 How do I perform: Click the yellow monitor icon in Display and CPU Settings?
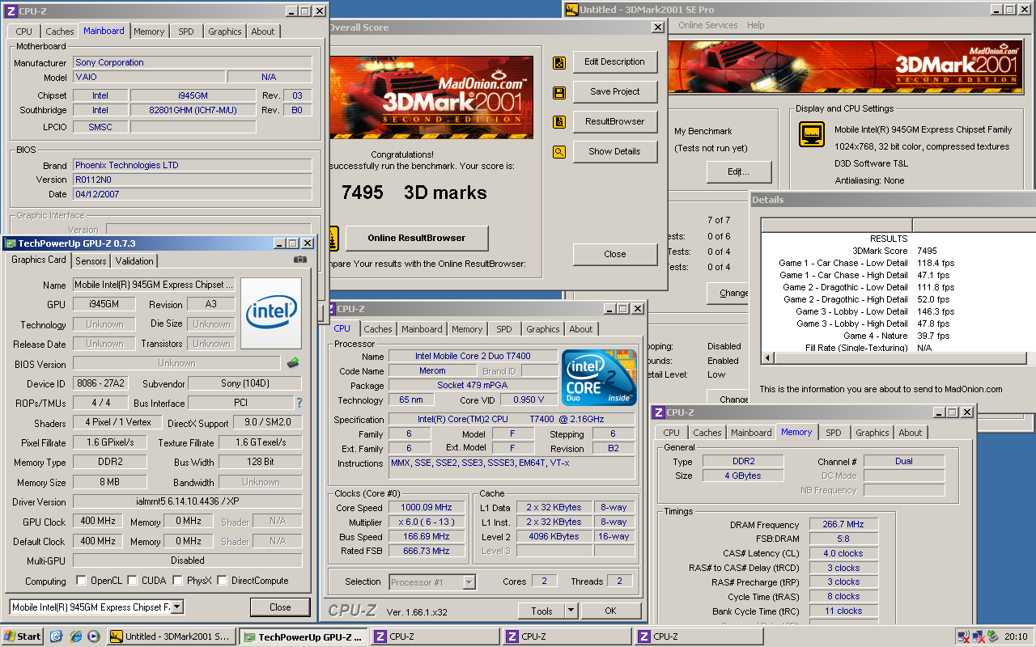point(811,134)
